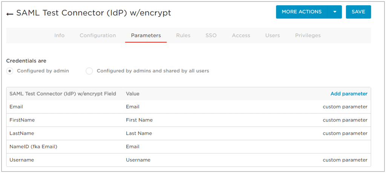Select the Parameters tab
386x173 pixels.
[146, 36]
